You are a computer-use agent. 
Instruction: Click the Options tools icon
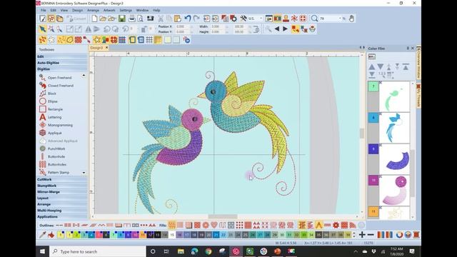click(243, 19)
